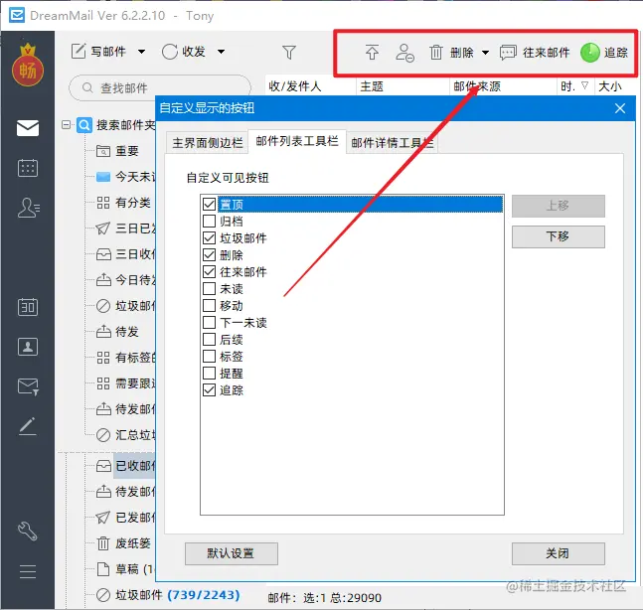
Task: Click the 关闭 button
Action: tap(559, 553)
